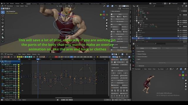The height and width of the screenshot is (105, 188).
Task: Open the Pose menu in the main viewport header
Action: pyautogui.click(x=26, y=6)
